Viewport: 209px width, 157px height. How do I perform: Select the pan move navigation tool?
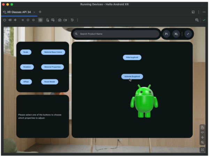point(202,138)
